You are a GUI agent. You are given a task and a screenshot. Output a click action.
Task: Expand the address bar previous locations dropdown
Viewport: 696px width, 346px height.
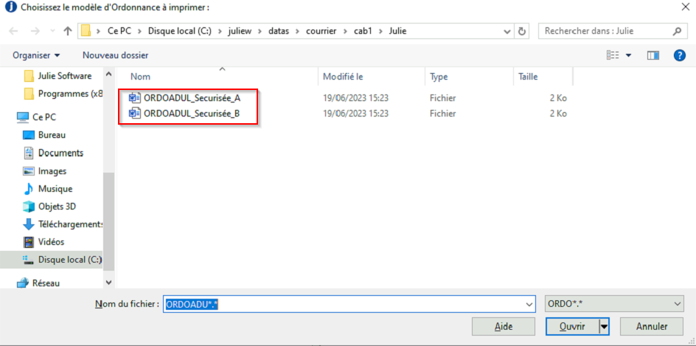508,32
